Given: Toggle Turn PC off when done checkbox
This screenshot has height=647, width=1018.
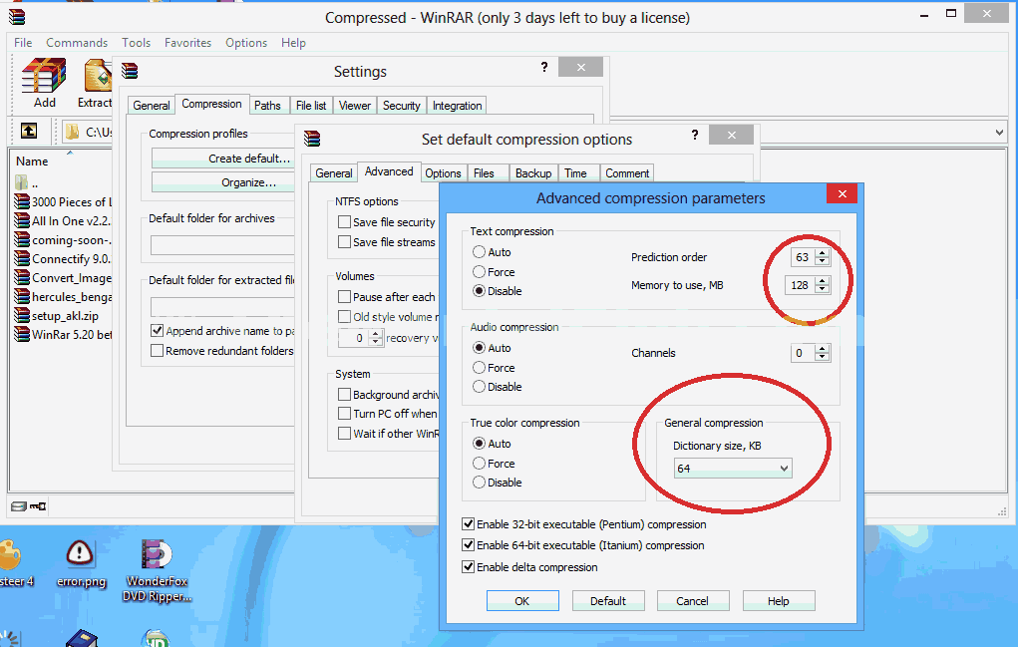Looking at the screenshot, I should [345, 414].
